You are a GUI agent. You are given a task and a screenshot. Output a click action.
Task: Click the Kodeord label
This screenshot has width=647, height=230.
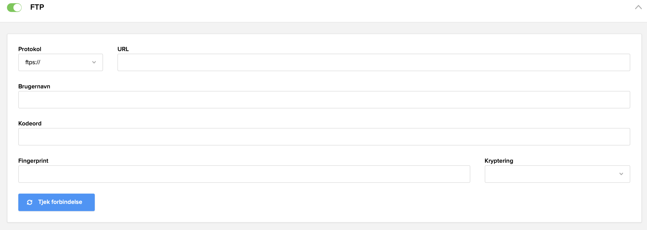click(x=30, y=123)
